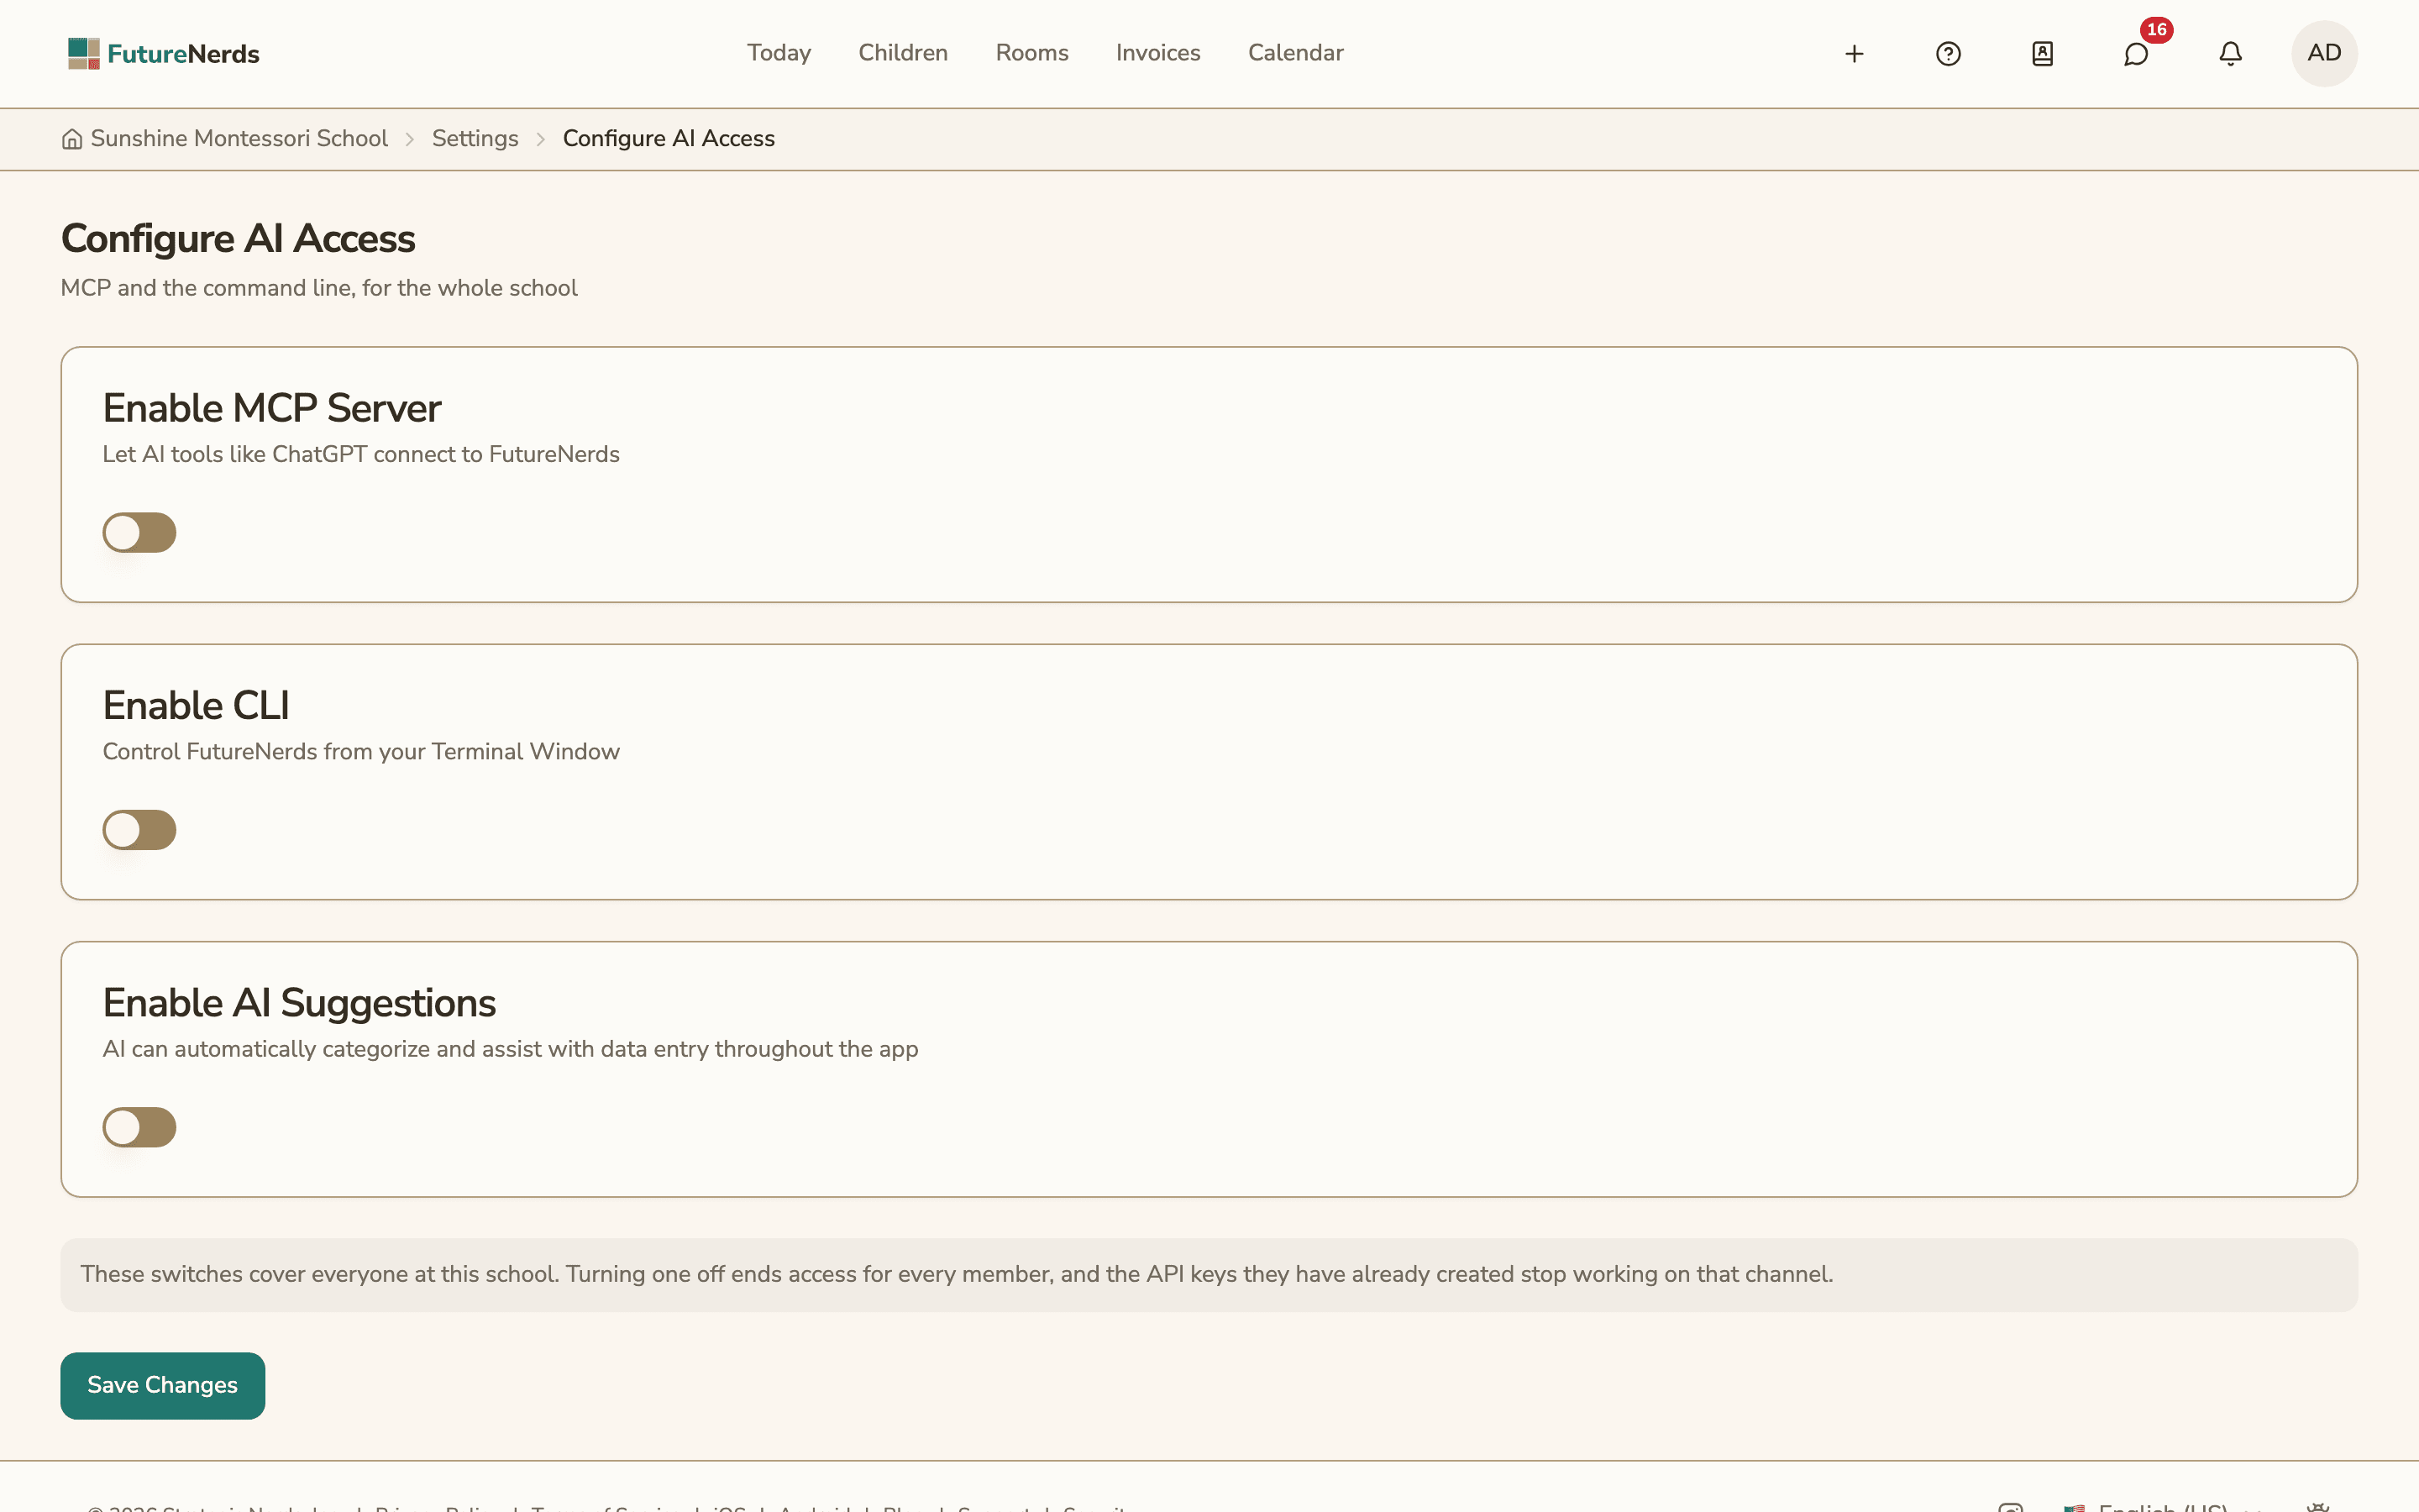Screen dimensions: 2419x1512
Task: Click the Enable AI Suggestions heading
Action: 299,1003
